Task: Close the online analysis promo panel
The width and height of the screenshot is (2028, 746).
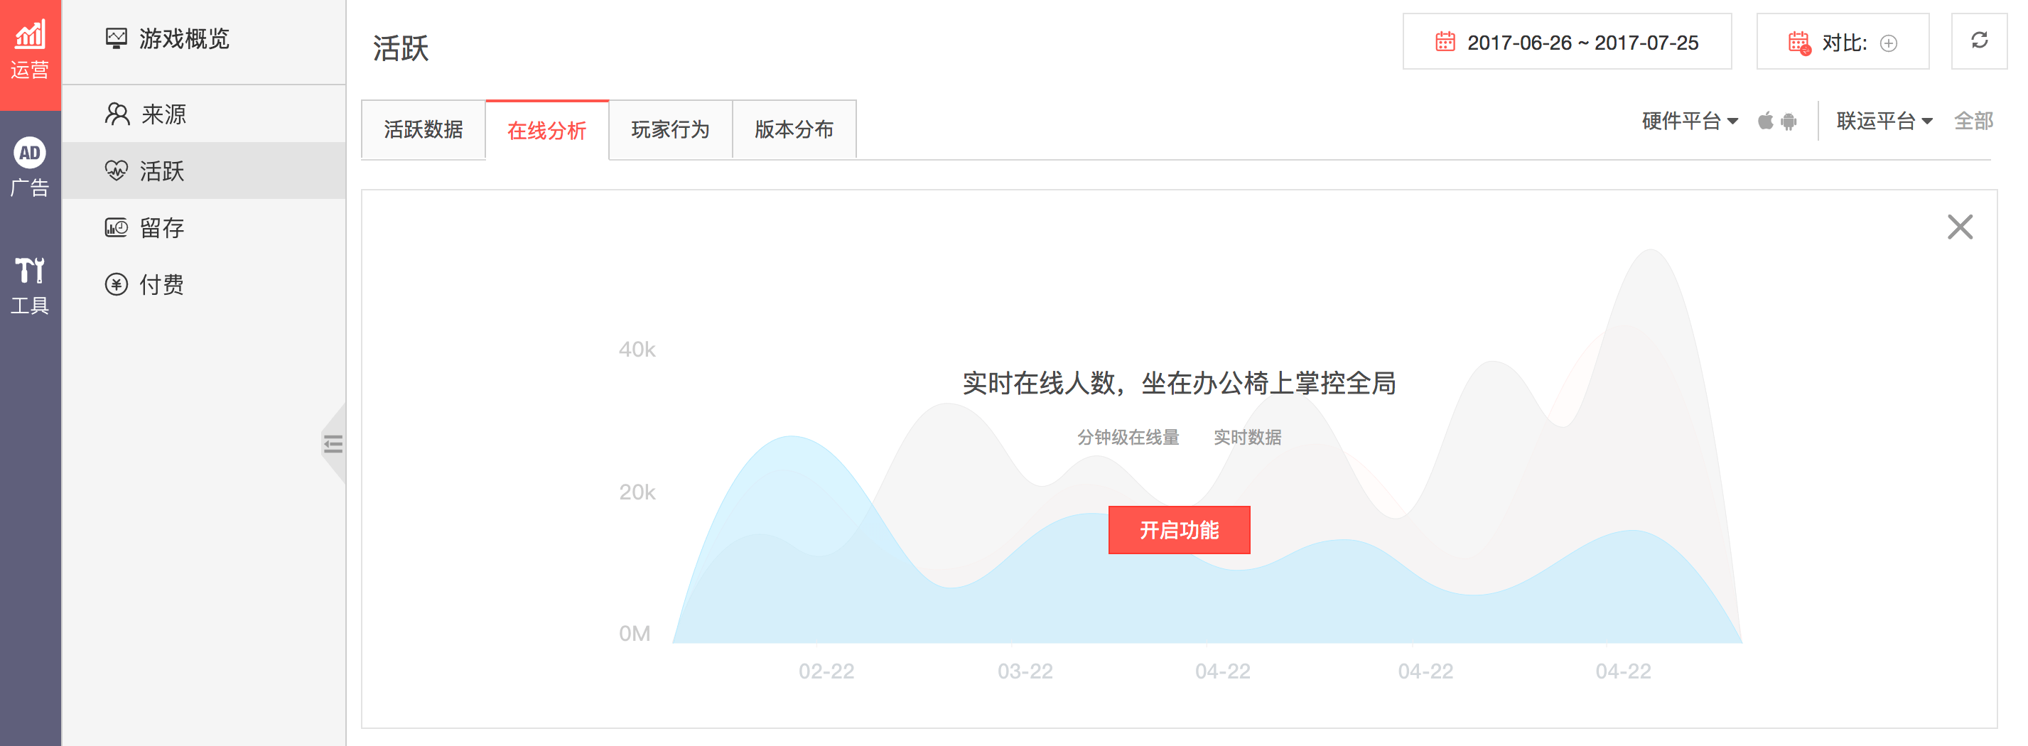Action: (1960, 227)
